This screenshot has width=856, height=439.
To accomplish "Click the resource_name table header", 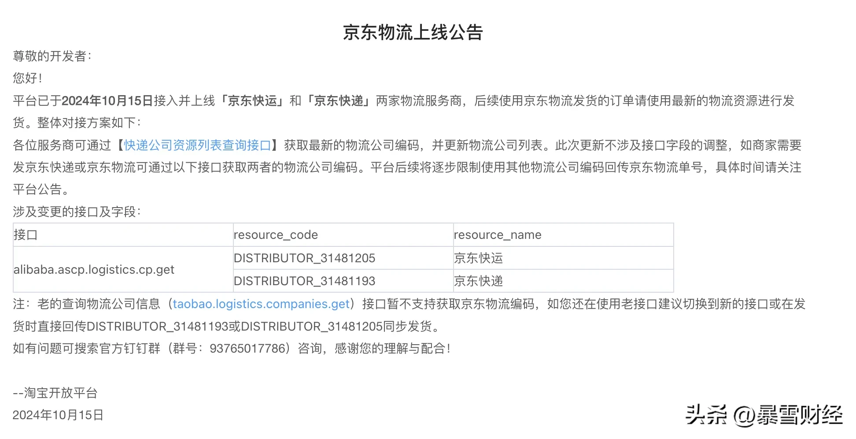I will click(564, 235).
